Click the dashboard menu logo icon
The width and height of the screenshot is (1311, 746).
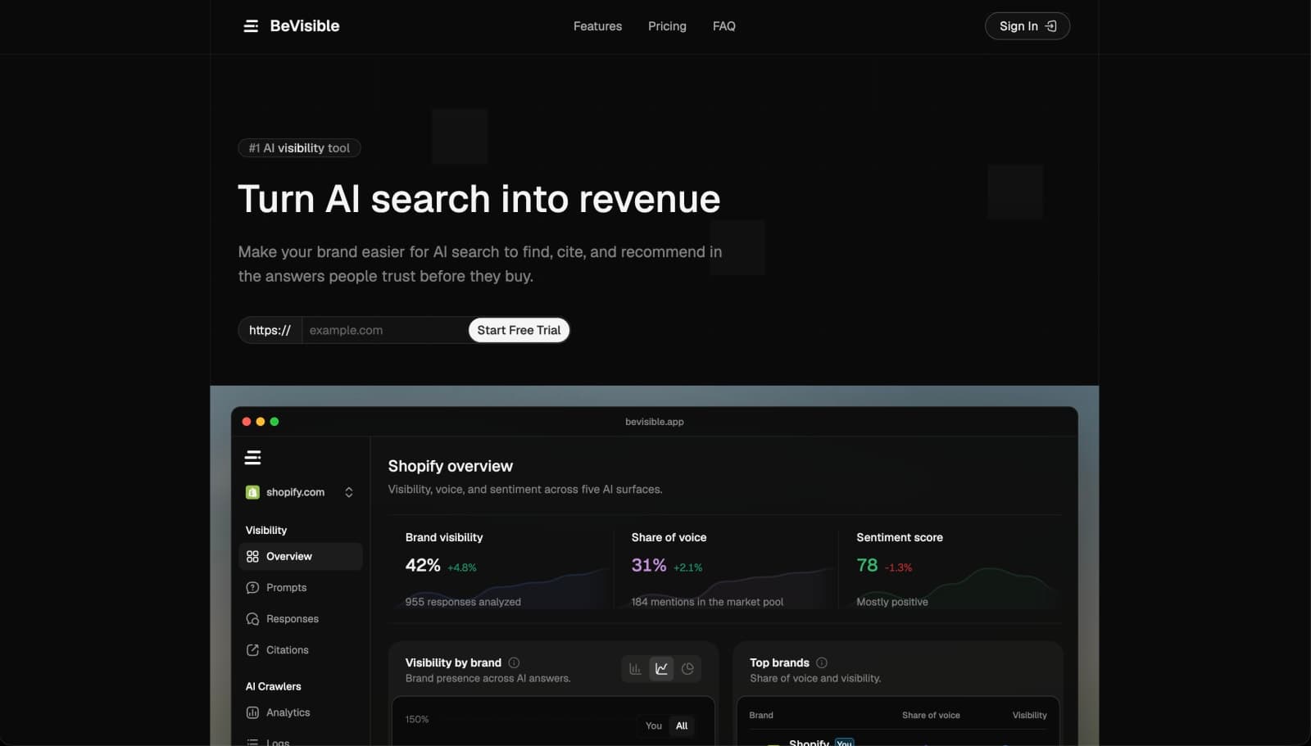pyautogui.click(x=252, y=458)
